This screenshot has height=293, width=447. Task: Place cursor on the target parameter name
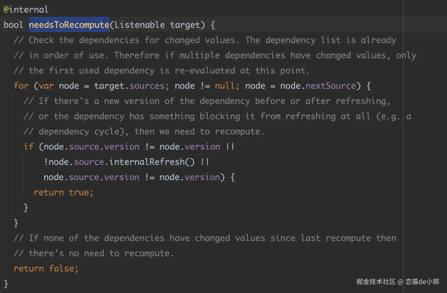pyautogui.click(x=185, y=25)
